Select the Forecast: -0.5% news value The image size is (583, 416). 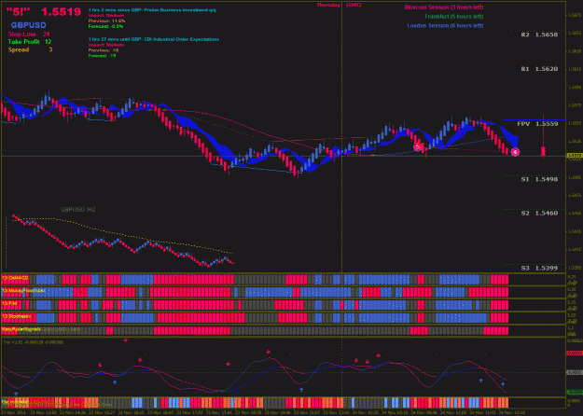[x=105, y=26]
